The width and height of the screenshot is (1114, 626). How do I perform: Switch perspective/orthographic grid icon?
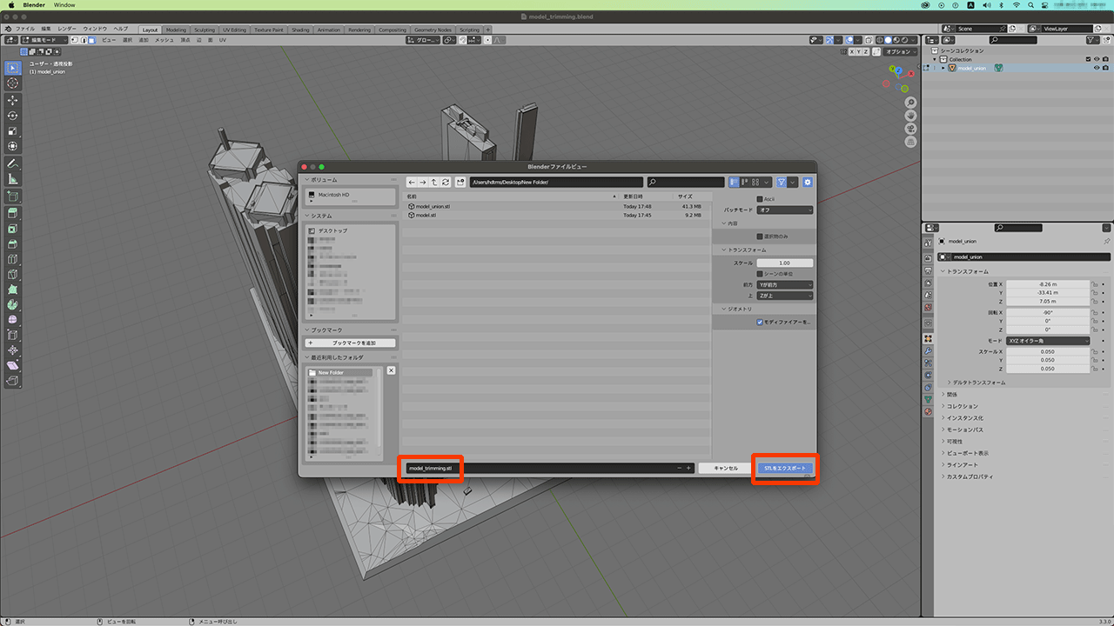coord(910,141)
